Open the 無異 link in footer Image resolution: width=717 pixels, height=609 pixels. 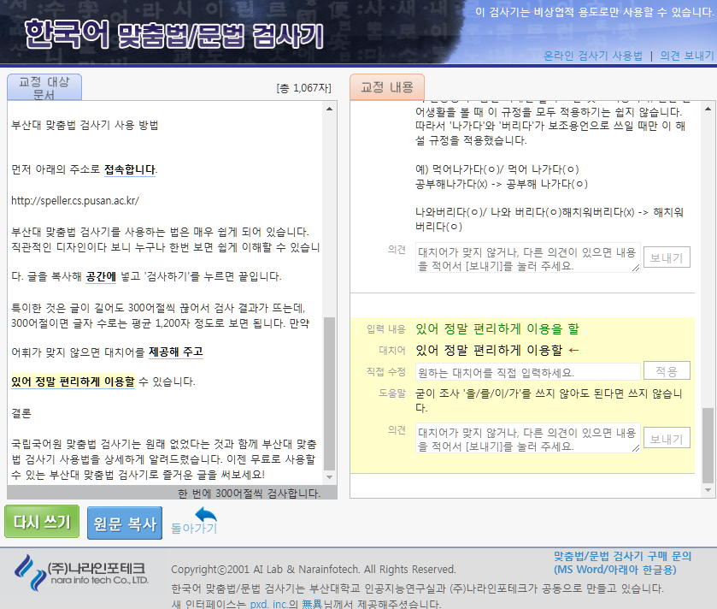pos(312,604)
